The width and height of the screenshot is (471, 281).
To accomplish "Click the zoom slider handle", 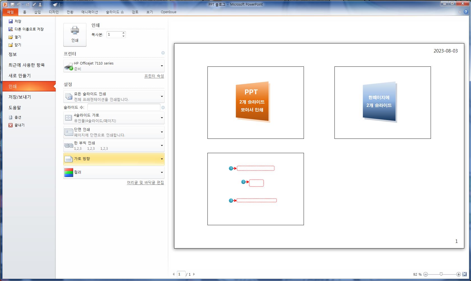I will (x=441, y=274).
